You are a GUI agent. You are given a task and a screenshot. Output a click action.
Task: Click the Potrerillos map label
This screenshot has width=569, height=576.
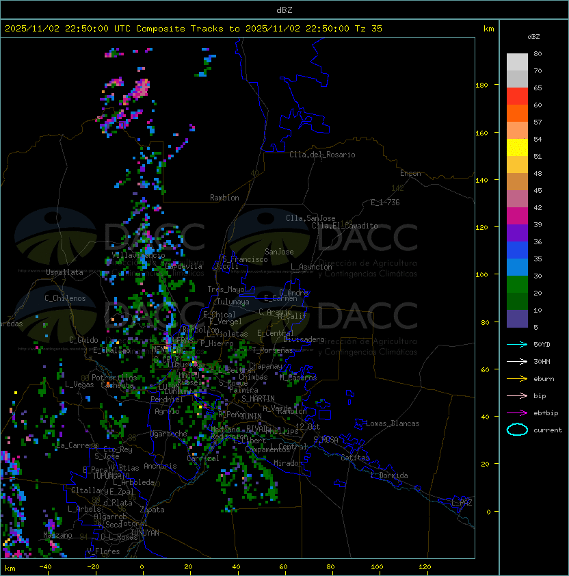114,378
